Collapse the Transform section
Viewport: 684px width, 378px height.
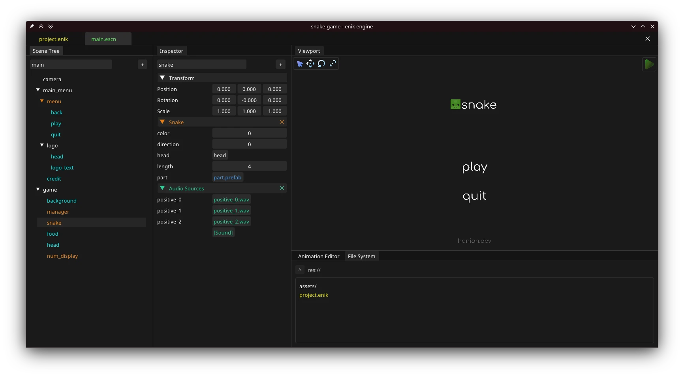[x=162, y=78]
